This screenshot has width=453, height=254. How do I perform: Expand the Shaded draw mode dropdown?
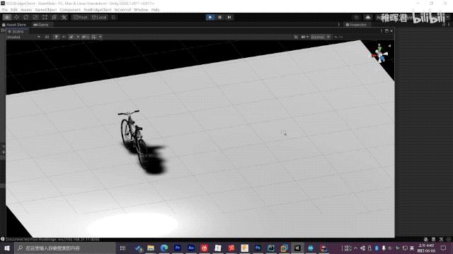[x=23, y=37]
